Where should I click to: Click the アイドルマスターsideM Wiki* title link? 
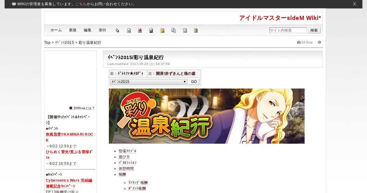pyautogui.click(x=280, y=18)
